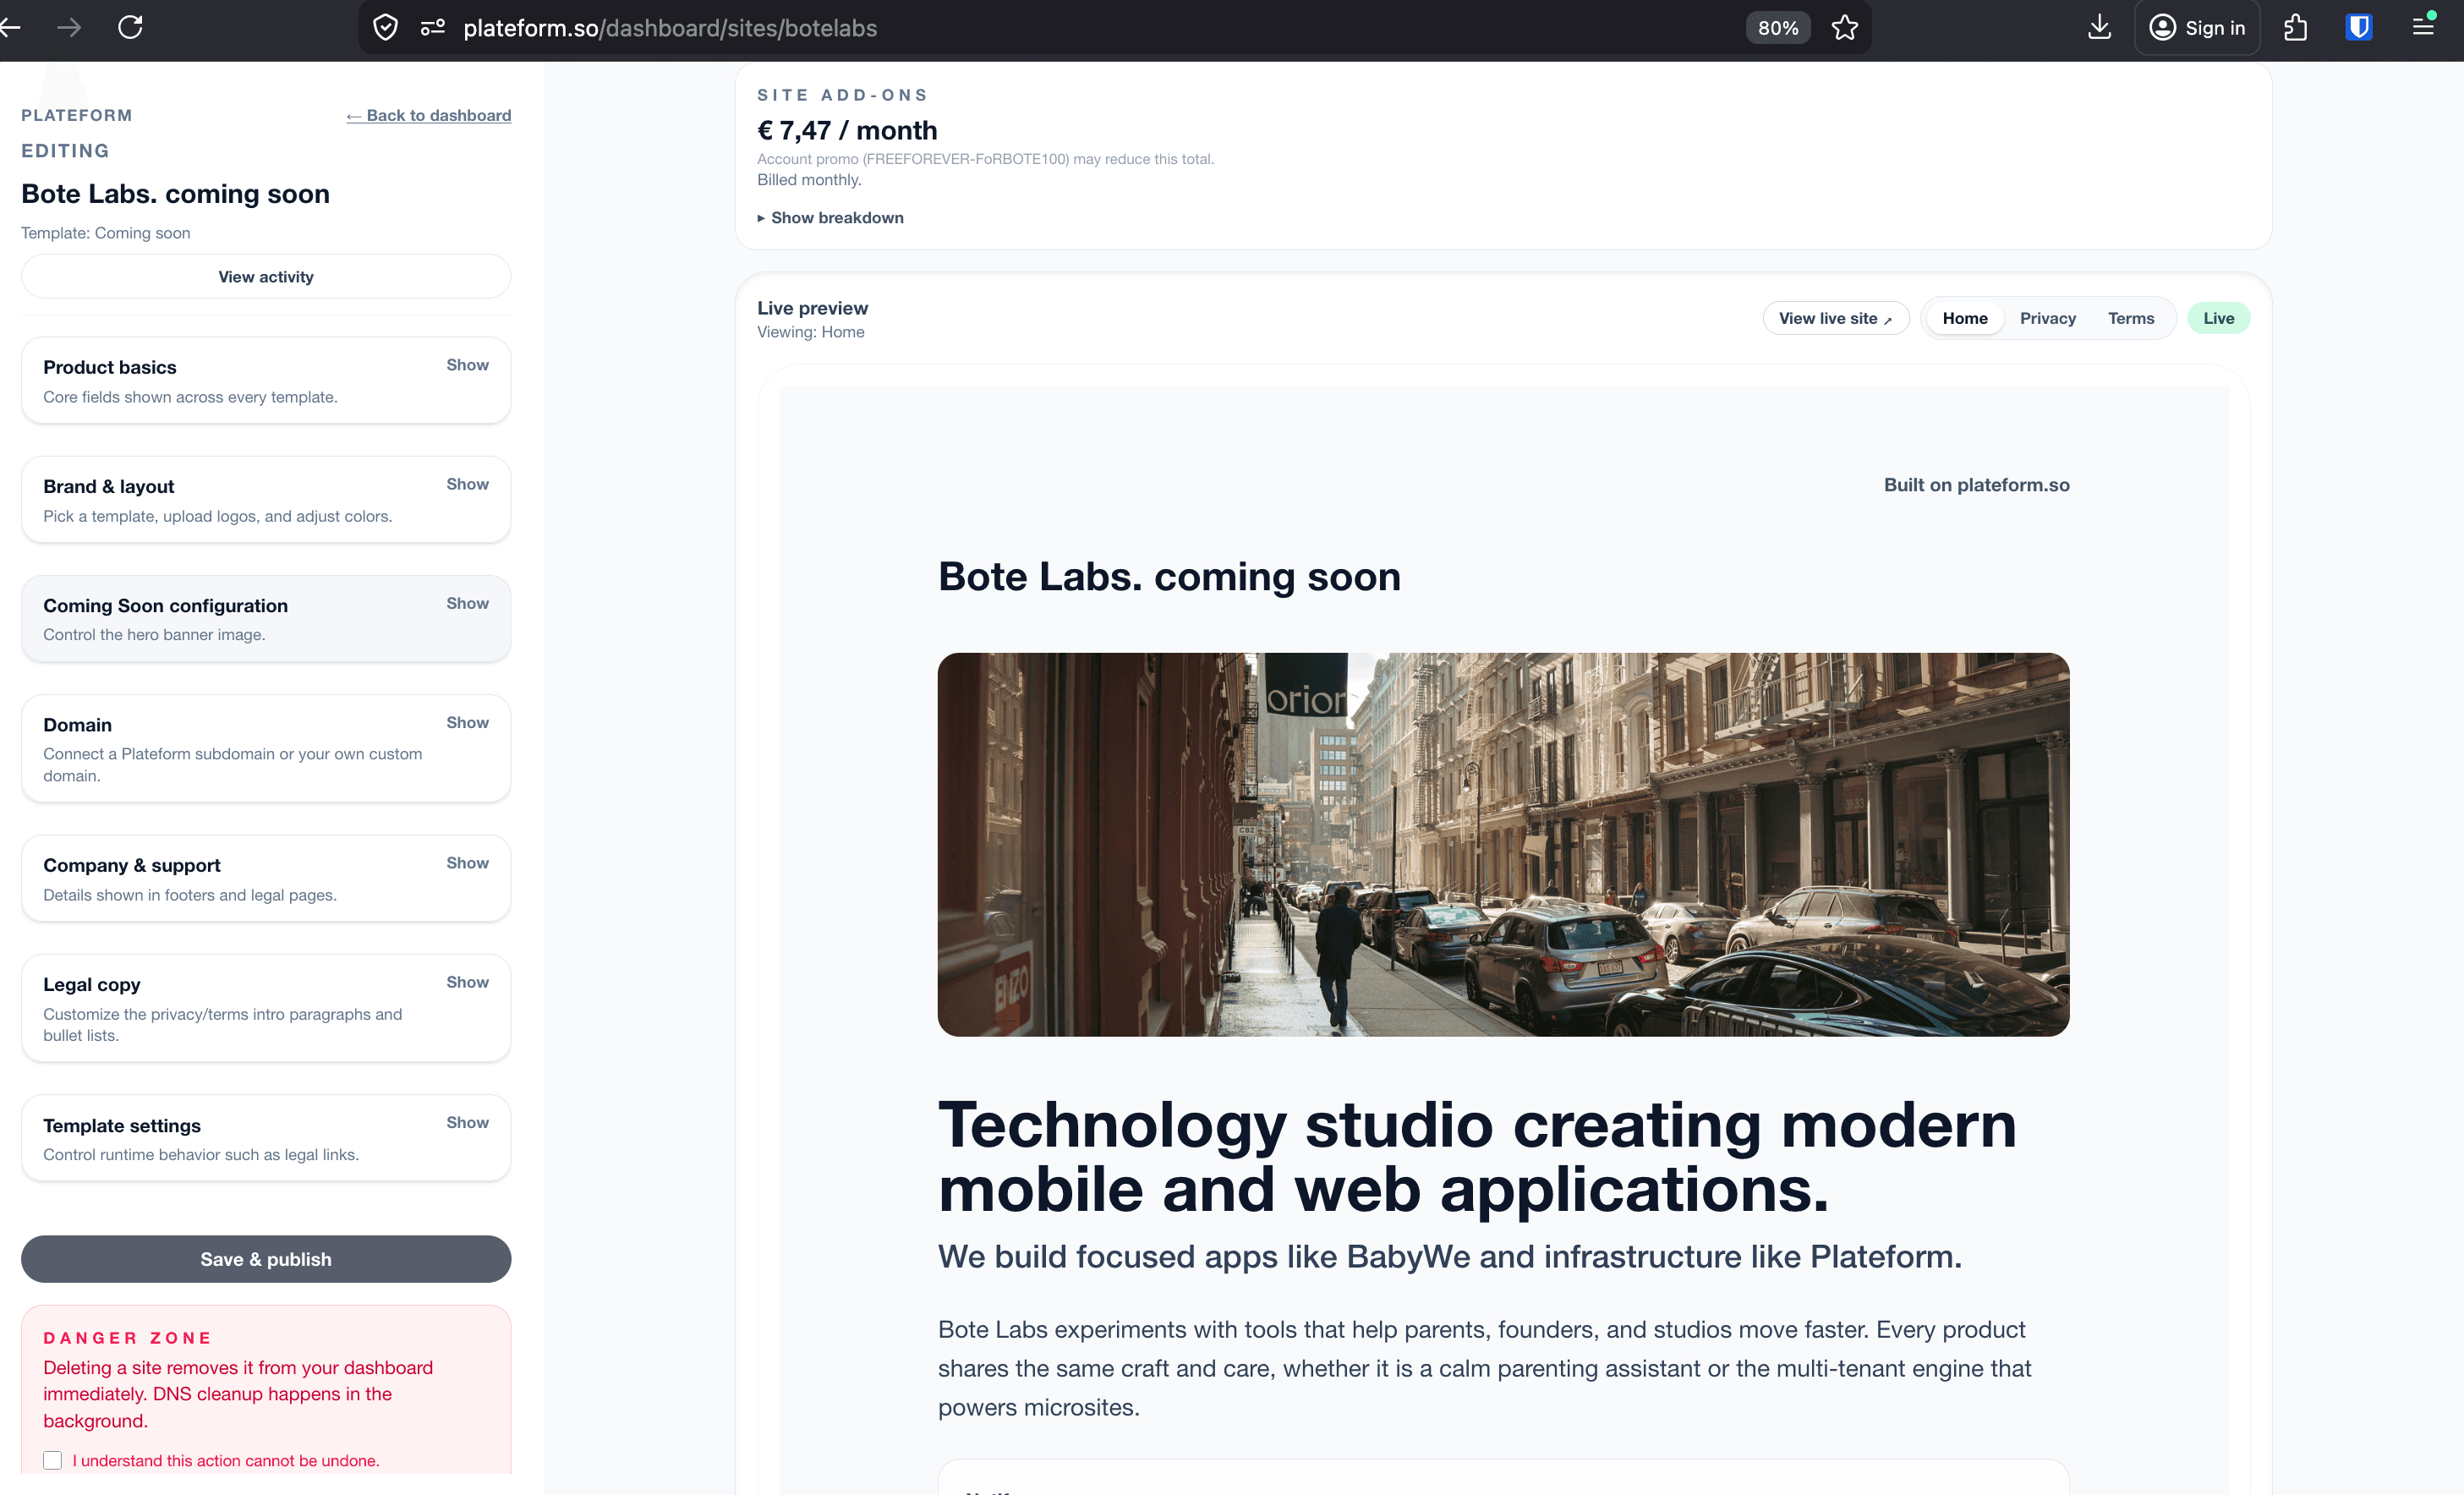Click the '€ 7,47 / month' price text
This screenshot has width=2464, height=1495.
[x=847, y=131]
